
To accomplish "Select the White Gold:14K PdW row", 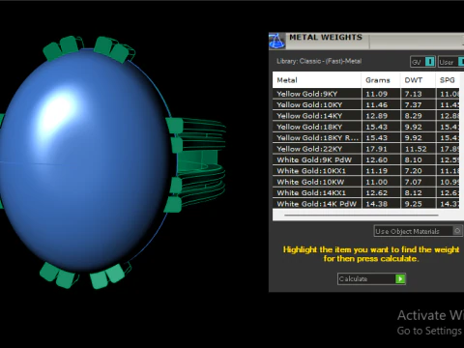I will tap(366, 204).
